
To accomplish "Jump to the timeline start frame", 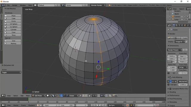I will point(92,105).
